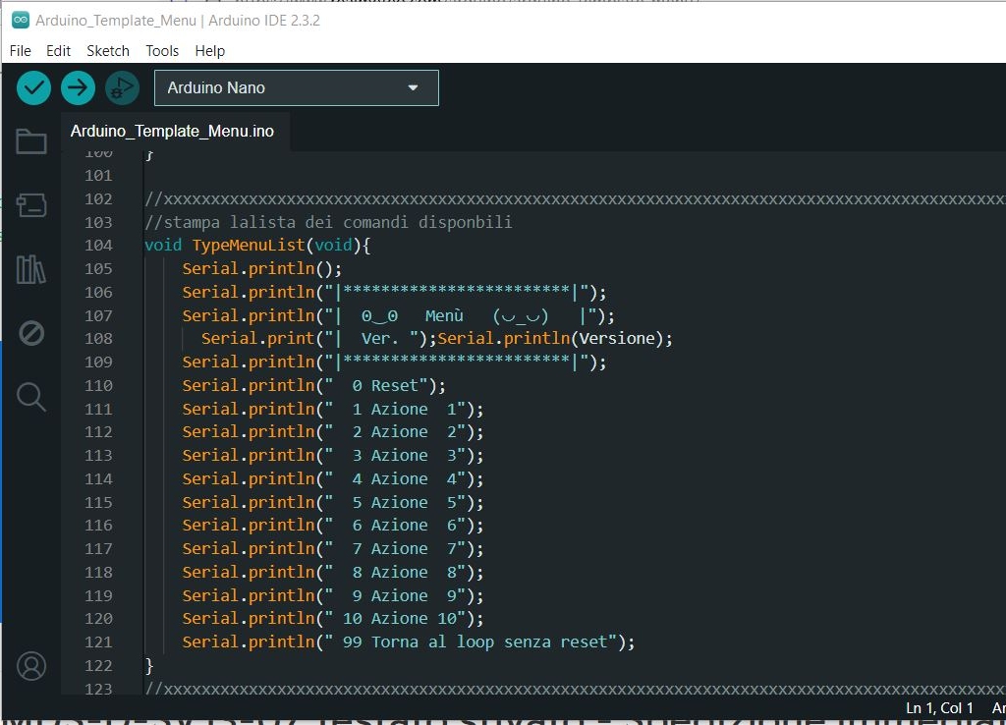1006x725 pixels.
Task: Click the window title 'Arduino_Template_Menu | Arduino IDE 2.3.2'
Action: click(178, 21)
